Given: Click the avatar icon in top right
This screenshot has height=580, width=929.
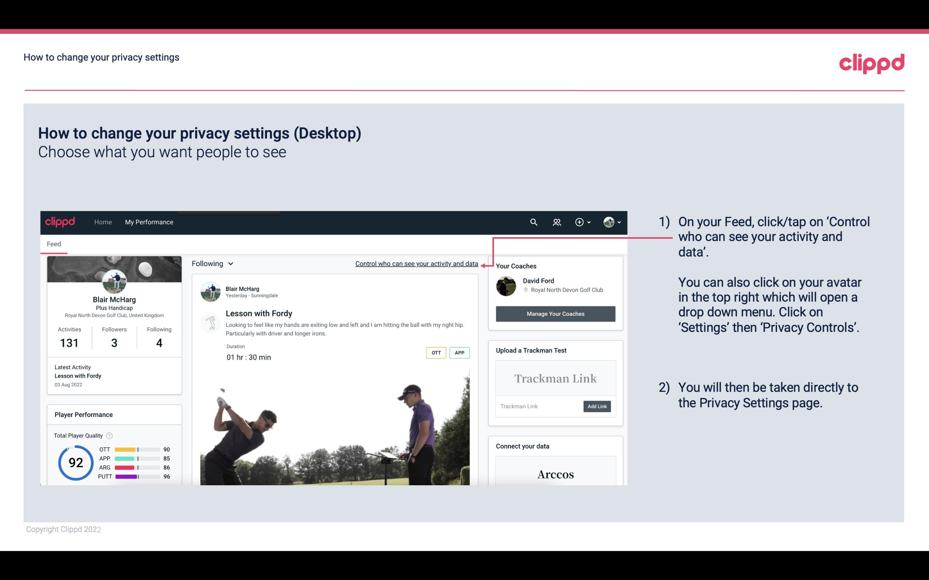Looking at the screenshot, I should pyautogui.click(x=609, y=222).
